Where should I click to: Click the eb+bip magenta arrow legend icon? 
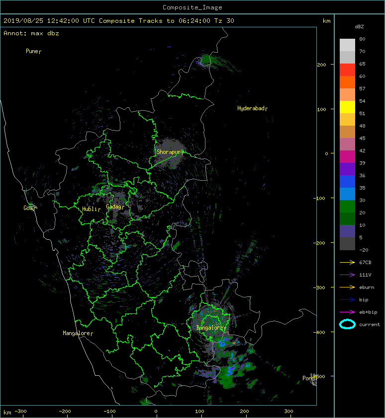click(x=347, y=312)
